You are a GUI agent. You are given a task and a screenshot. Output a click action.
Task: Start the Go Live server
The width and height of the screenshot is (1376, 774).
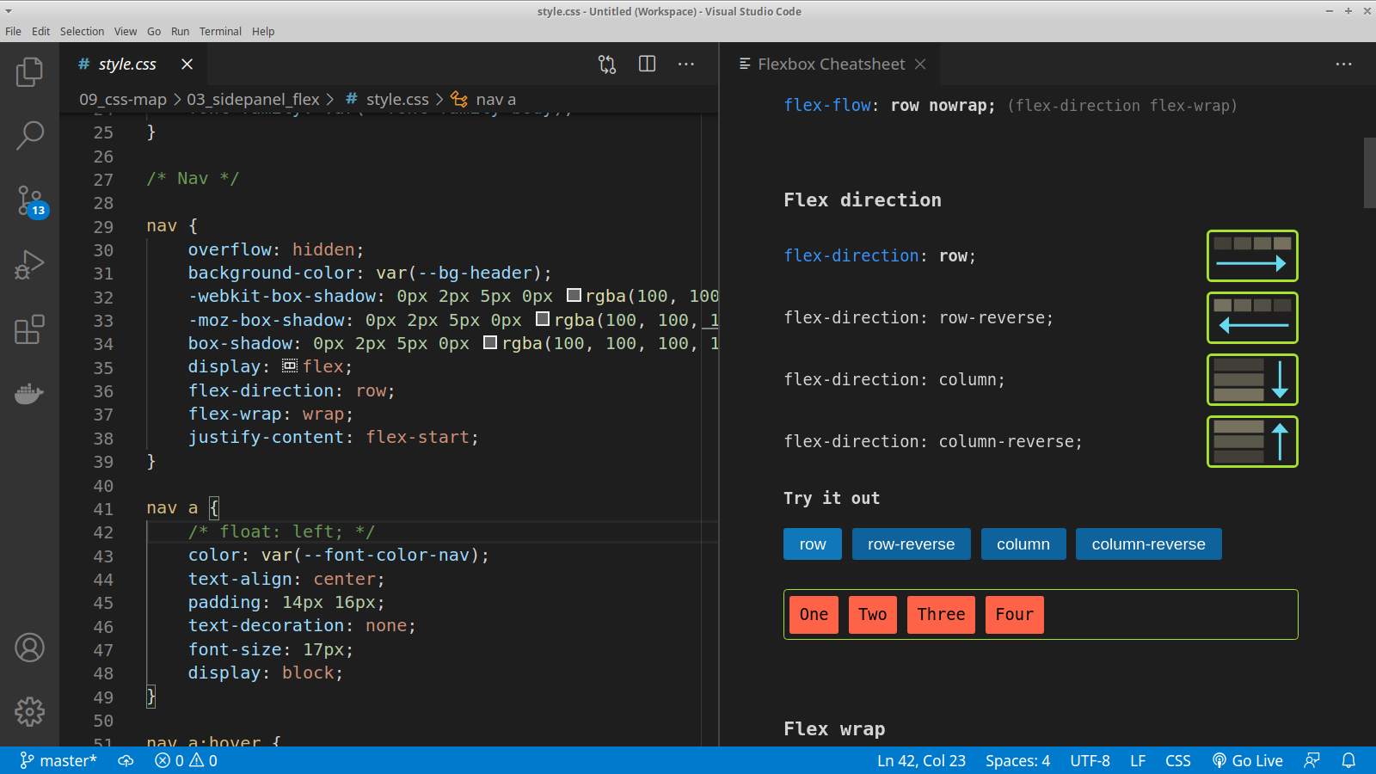click(1248, 760)
